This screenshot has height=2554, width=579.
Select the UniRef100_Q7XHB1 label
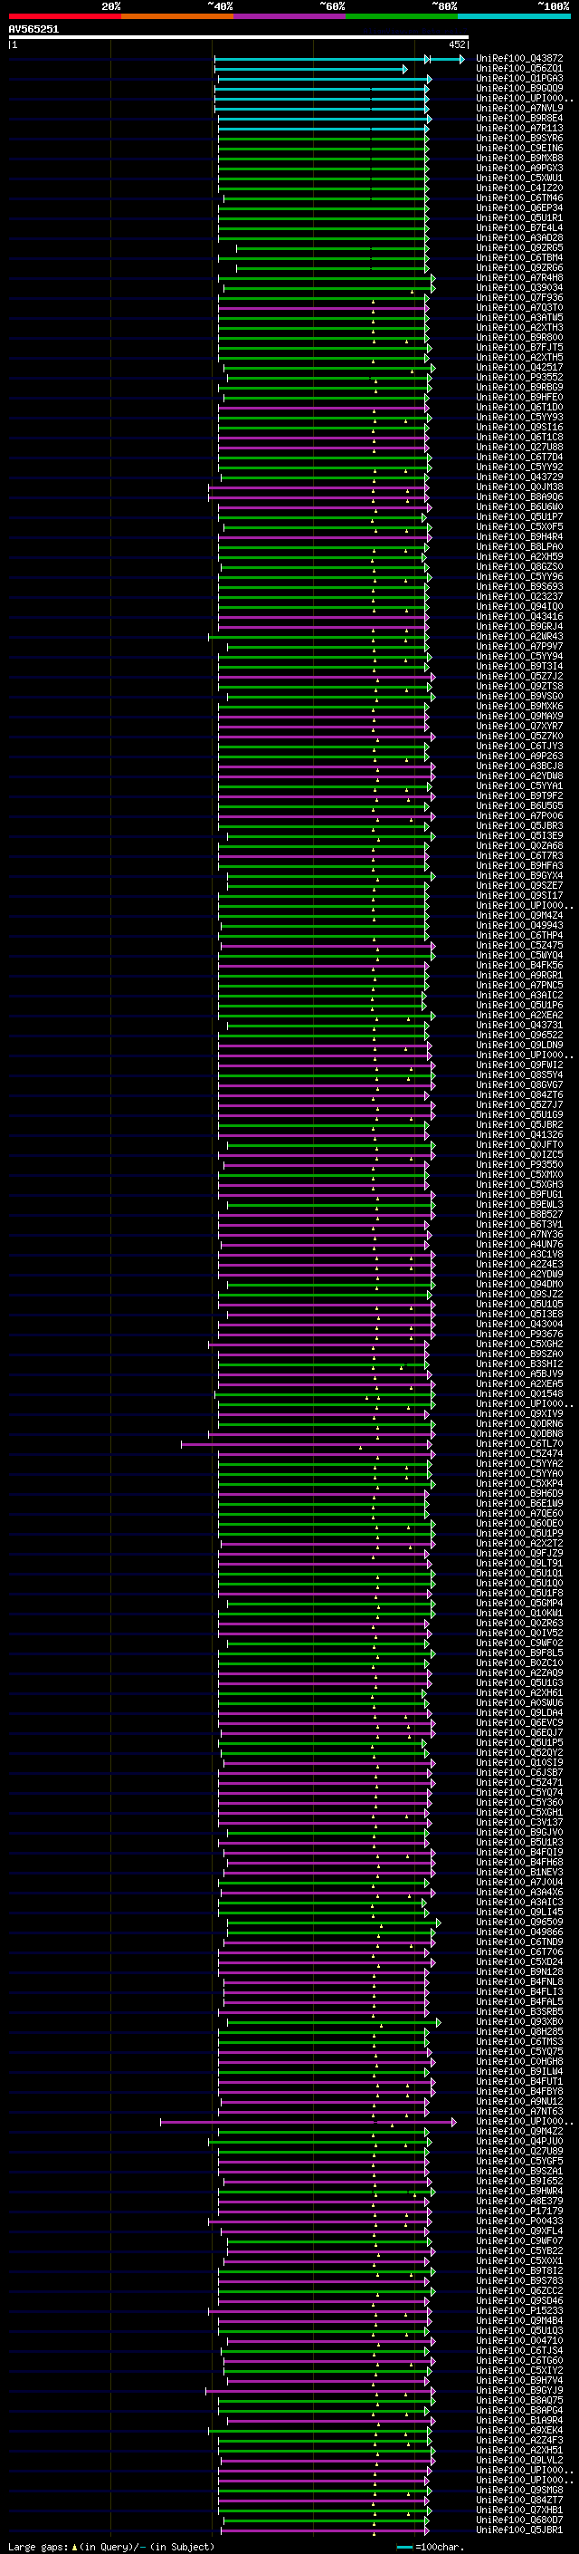point(518,2509)
